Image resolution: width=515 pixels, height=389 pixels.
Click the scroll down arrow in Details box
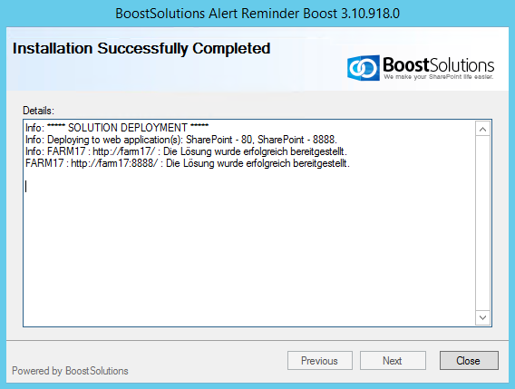[482, 317]
